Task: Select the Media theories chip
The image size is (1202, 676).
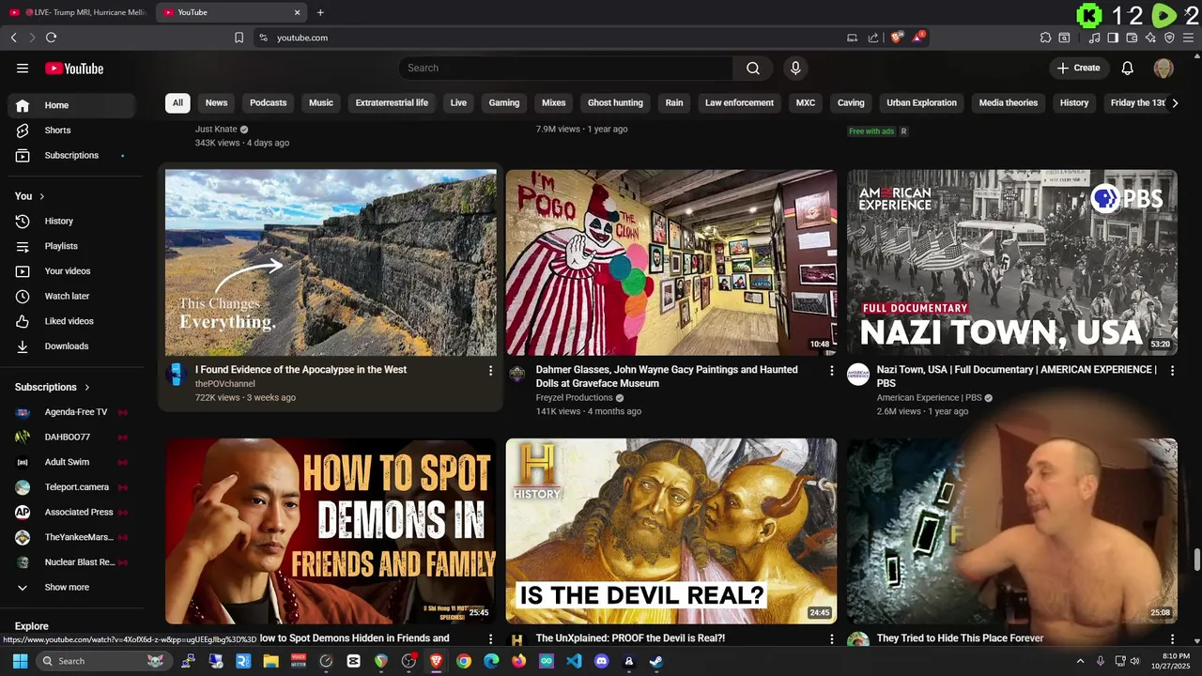Action: tap(1009, 102)
